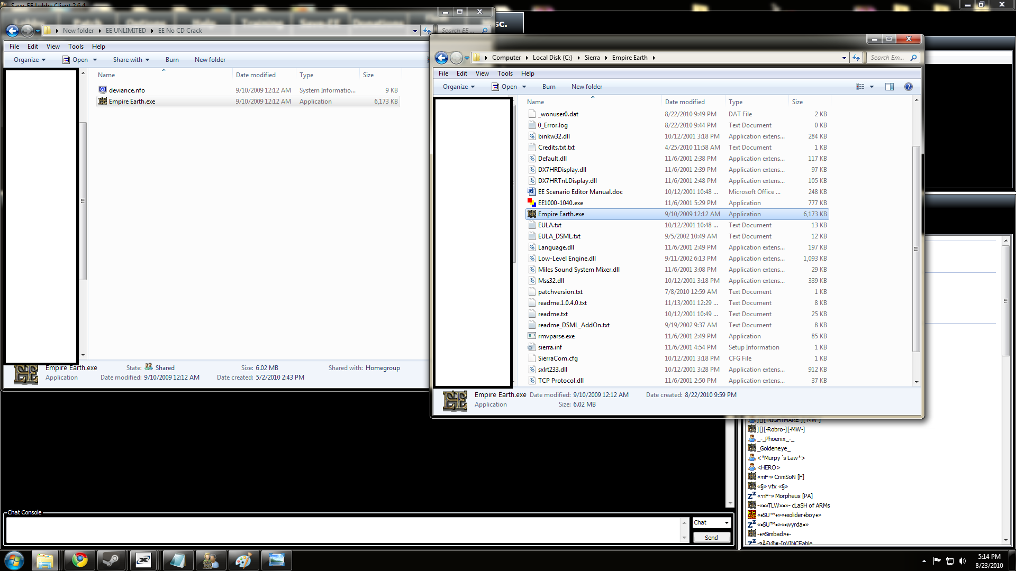Open the Chat channel combo box
1016x571 pixels.
pyautogui.click(x=712, y=522)
